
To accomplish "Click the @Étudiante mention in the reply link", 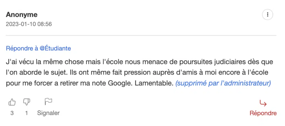I will pos(55,48).
